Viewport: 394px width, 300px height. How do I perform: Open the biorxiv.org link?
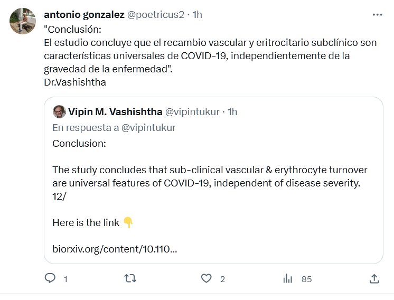[115, 248]
